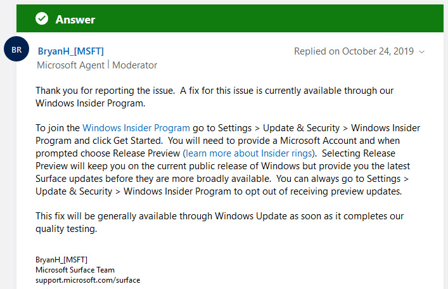Click the Replied on October 24, 2019 date
Image resolution: width=448 pixels, height=289 pixels.
click(354, 51)
